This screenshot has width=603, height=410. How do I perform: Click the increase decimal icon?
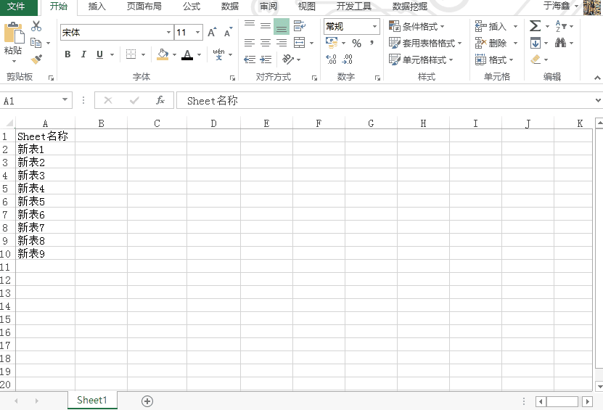click(x=331, y=60)
